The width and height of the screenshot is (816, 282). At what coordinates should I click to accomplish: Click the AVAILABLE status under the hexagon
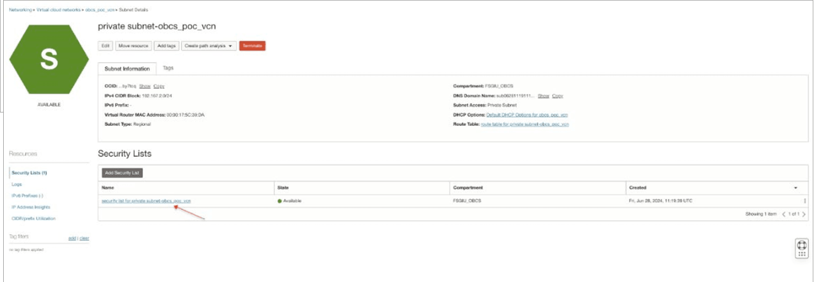[x=49, y=105]
